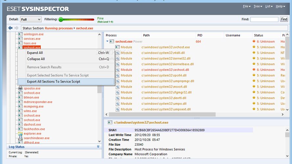Image resolution: width=292 pixels, height=164 pixels.
Task: Click the winlogon.exe process icon
Action: (x=20, y=34)
